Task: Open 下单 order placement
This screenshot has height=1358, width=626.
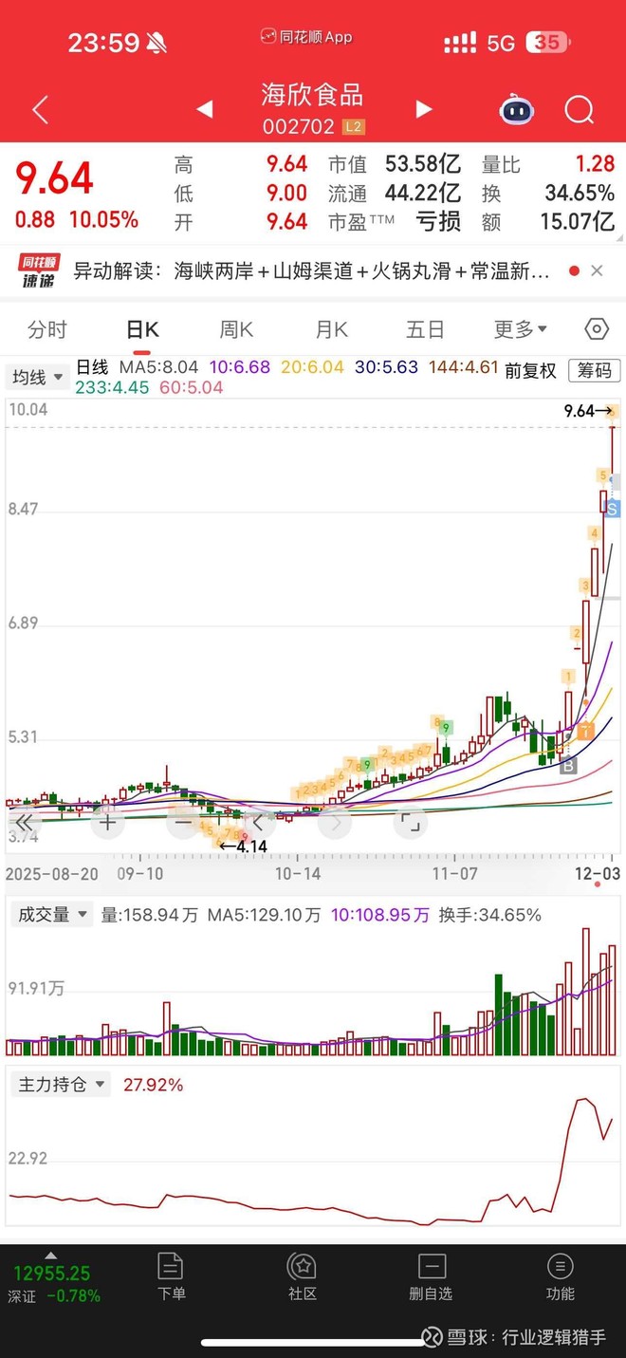Action: click(172, 1277)
